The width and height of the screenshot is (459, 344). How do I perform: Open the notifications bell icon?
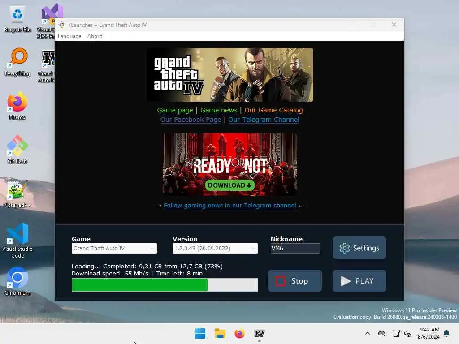(x=447, y=333)
